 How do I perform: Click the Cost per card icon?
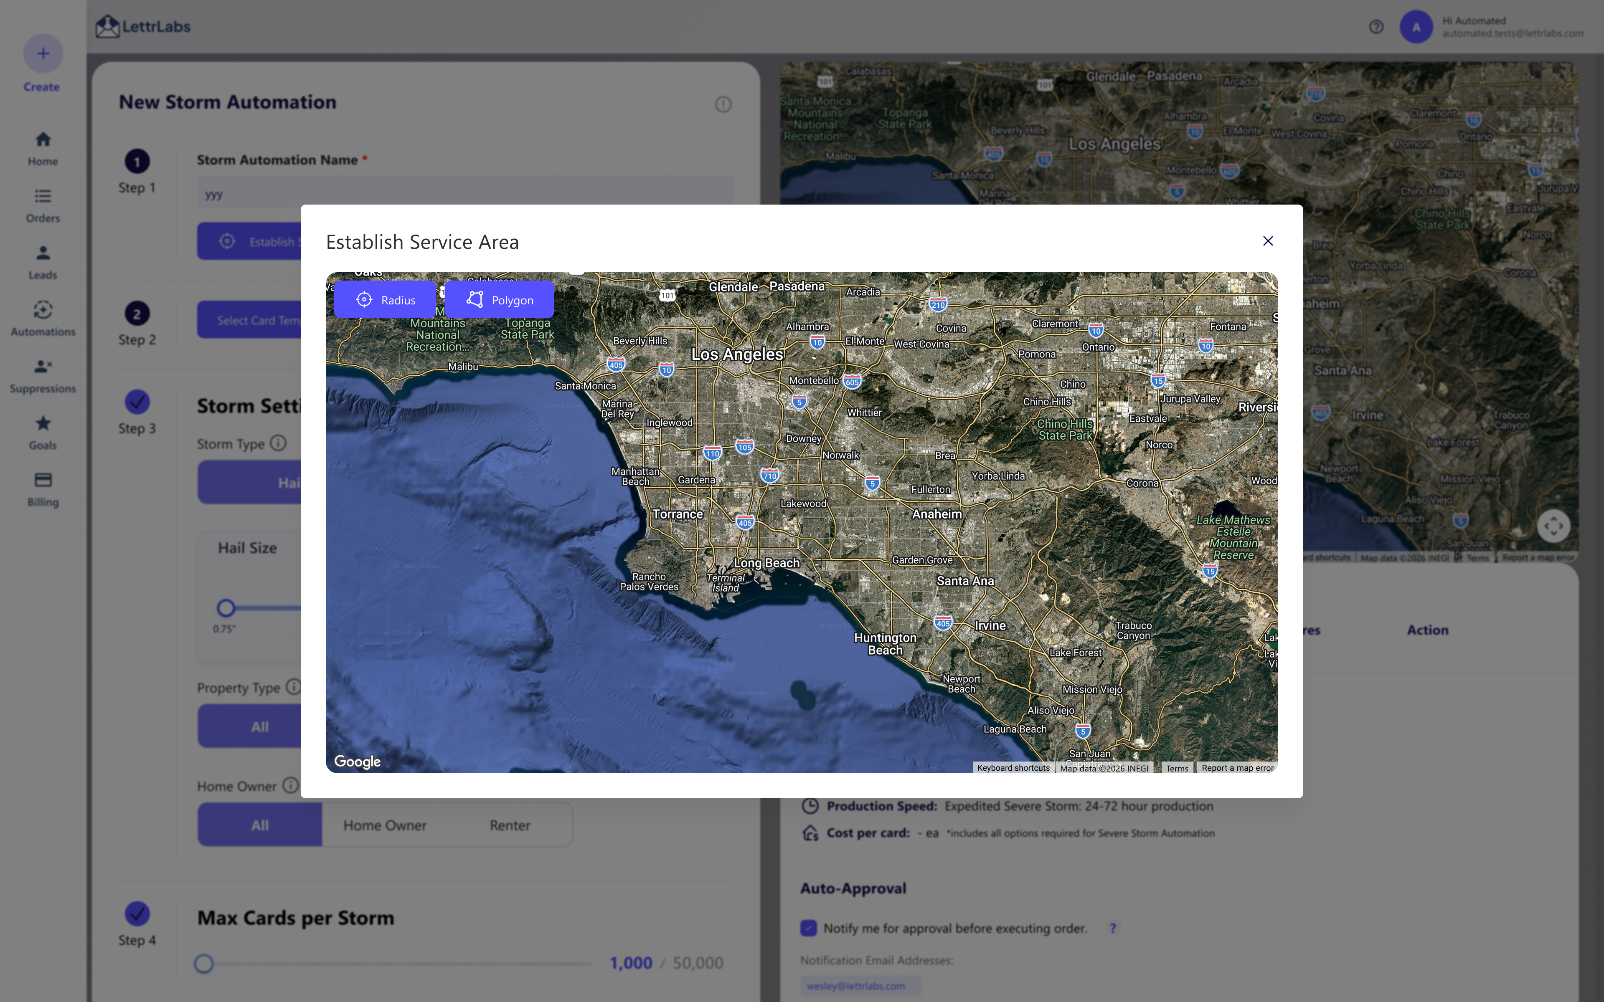point(810,833)
